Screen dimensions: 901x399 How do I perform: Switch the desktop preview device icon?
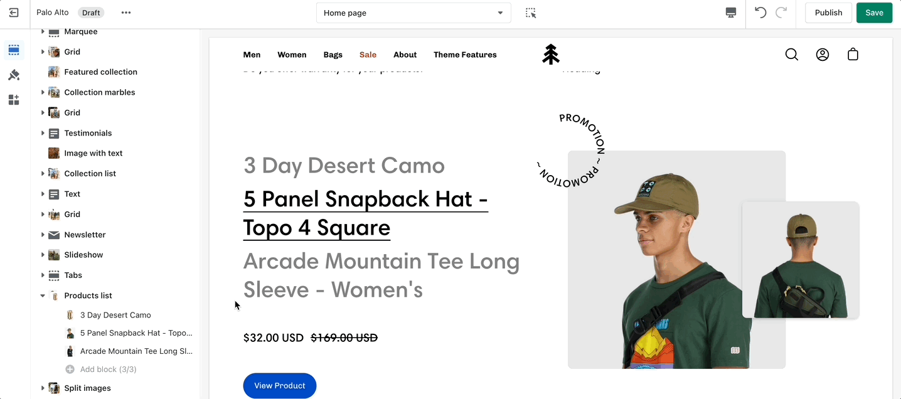click(730, 13)
